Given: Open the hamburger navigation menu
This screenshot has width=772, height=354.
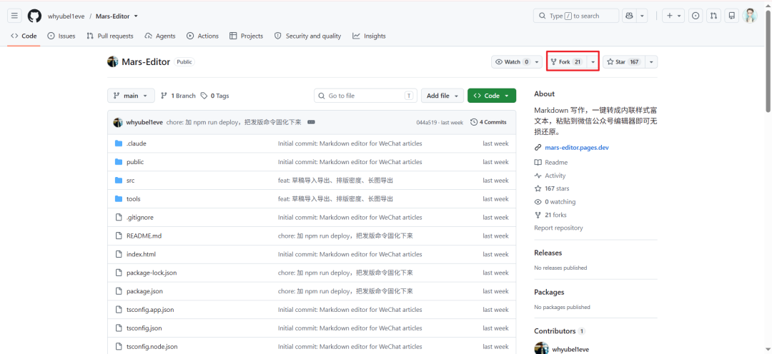Looking at the screenshot, I should 15,16.
